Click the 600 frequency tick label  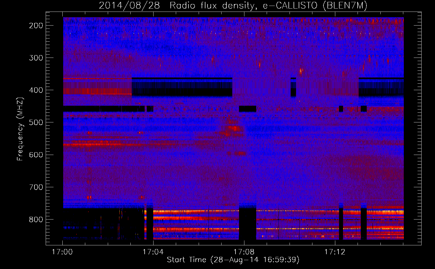click(36, 155)
